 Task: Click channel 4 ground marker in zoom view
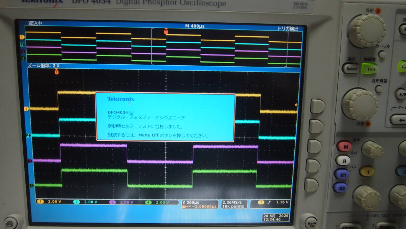coord(32,185)
